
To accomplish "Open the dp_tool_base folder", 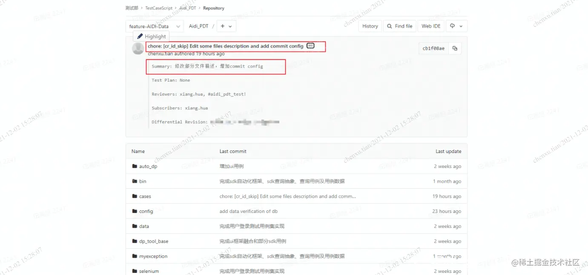I will [x=154, y=241].
